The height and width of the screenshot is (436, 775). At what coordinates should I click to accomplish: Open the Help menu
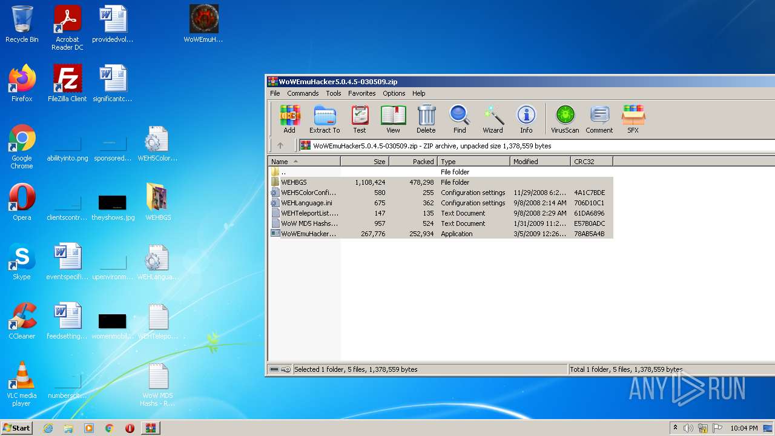(419, 93)
